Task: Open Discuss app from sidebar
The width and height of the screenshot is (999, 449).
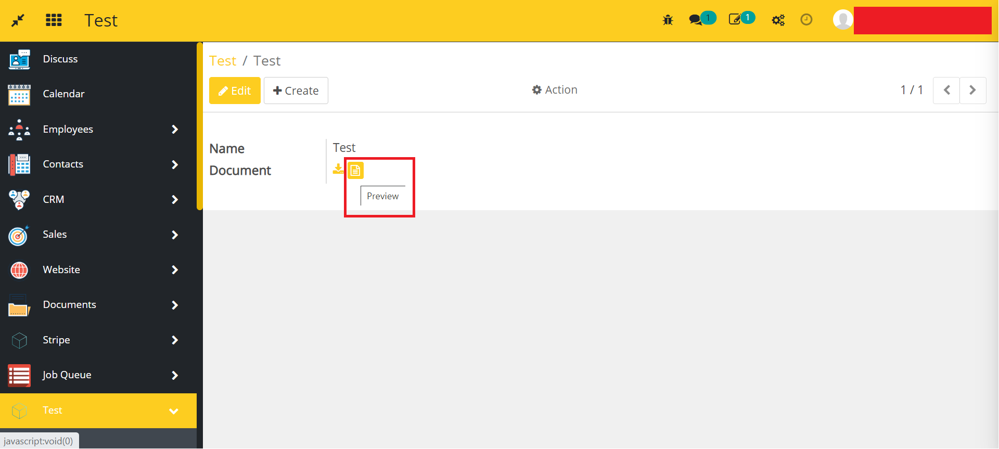Action: pyautogui.click(x=98, y=59)
